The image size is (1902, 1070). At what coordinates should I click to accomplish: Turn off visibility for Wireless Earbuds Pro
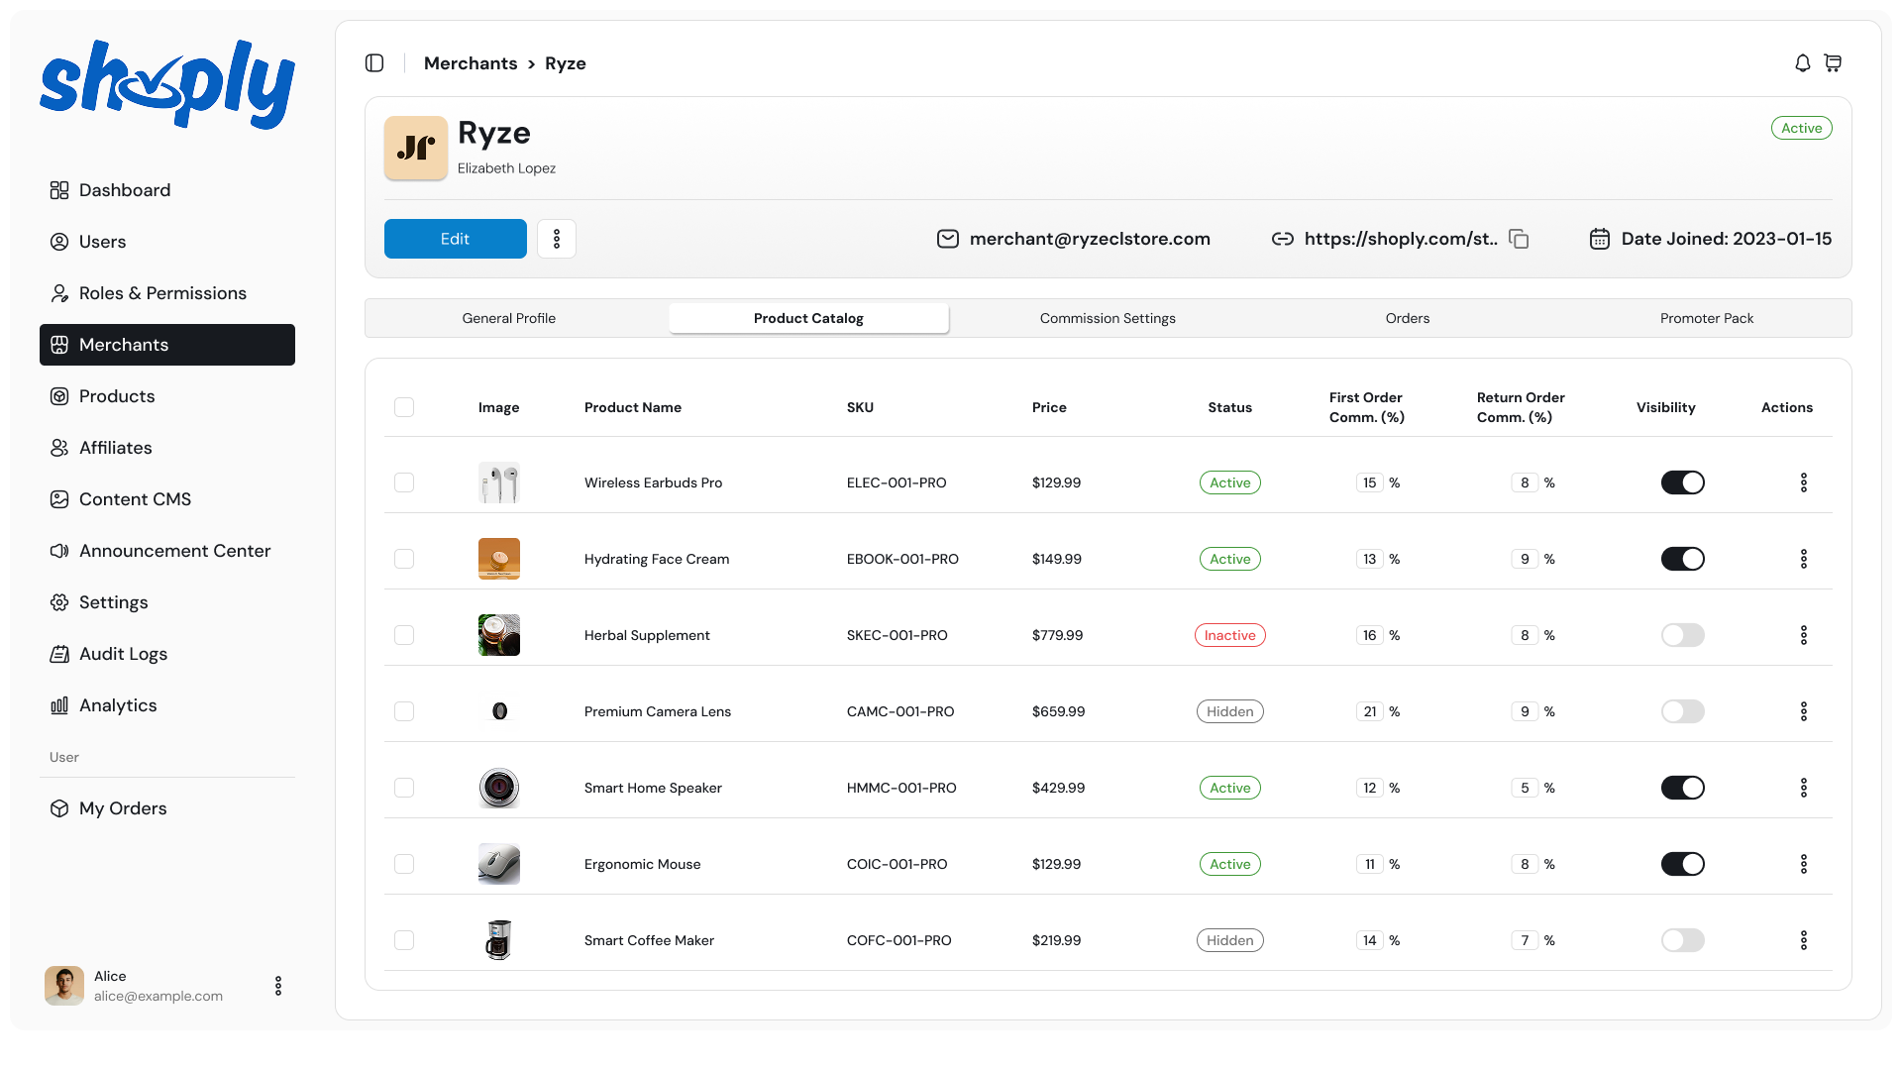tap(1682, 482)
